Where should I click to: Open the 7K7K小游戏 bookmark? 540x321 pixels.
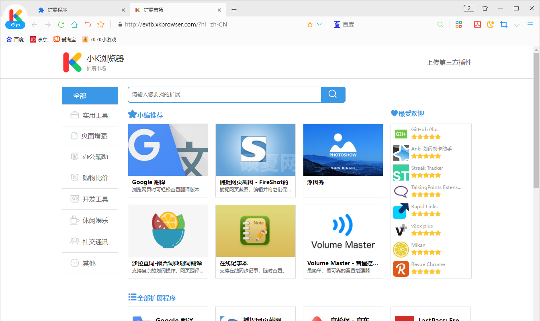tap(99, 39)
